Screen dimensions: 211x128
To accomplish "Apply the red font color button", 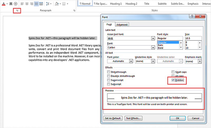I will pos(4,4).
